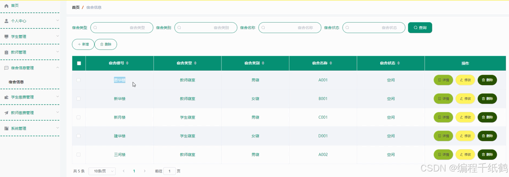Open 详情 for row B001
Screen dimensions: 509x177
tap(443, 99)
